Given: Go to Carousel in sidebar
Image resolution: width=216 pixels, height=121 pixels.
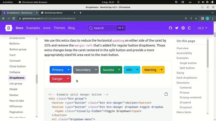Looking at the screenshot, I should click(15, 61).
